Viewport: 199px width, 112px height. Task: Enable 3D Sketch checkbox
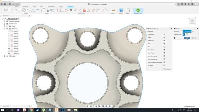click(x=164, y=65)
